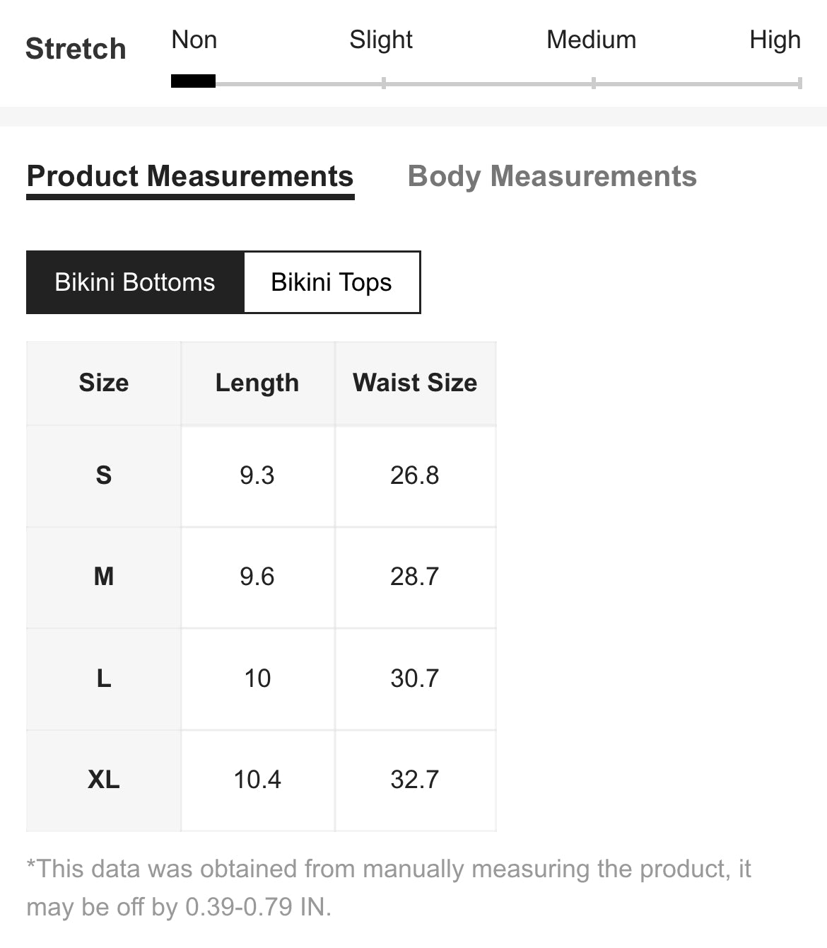Click the 10.4 length cell

257,780
